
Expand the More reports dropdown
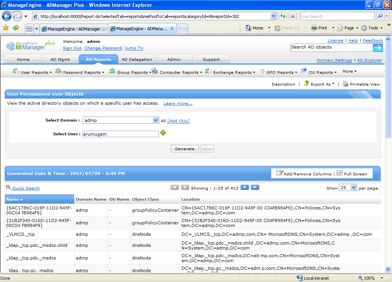click(x=350, y=71)
